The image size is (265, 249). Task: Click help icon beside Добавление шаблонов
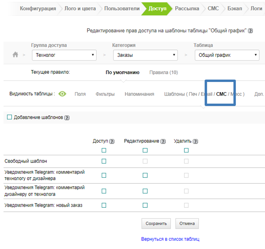[67, 118]
